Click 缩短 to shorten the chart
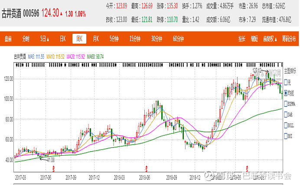The height and width of the screenshot is (185, 300). [254, 39]
